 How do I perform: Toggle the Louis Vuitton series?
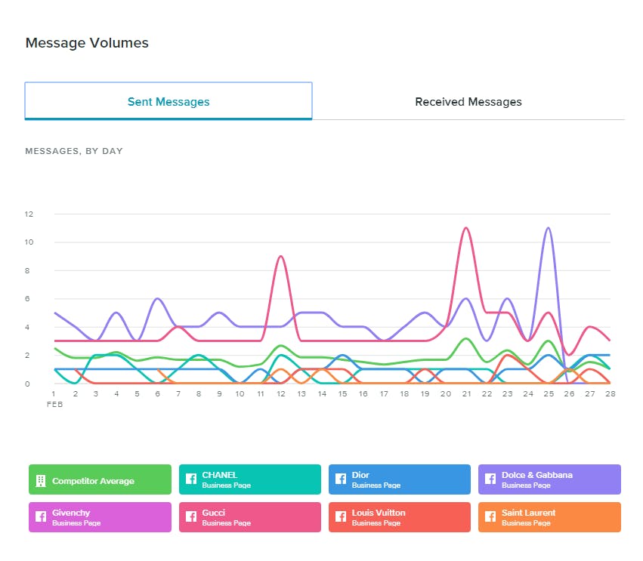pyautogui.click(x=400, y=517)
